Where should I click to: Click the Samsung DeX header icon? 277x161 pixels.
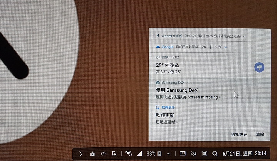158,83
